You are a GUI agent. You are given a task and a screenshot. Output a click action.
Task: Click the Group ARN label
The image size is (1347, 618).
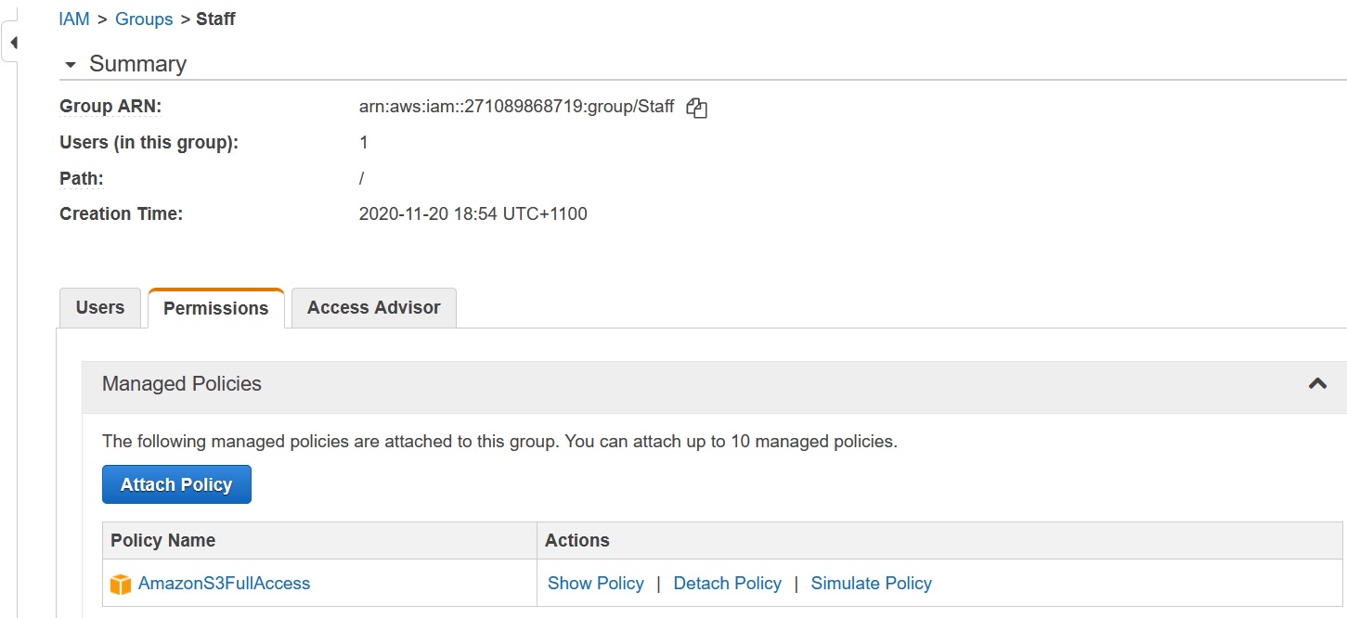[x=110, y=107]
